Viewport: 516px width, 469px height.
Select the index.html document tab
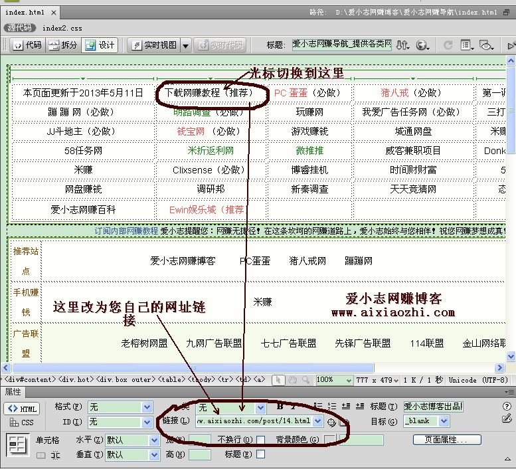pos(25,13)
